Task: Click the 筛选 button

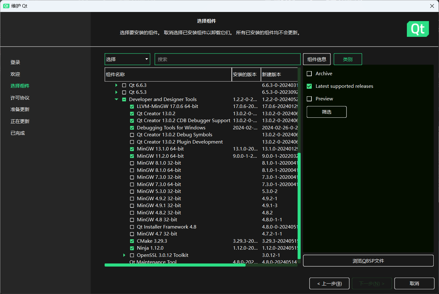Action: pyautogui.click(x=327, y=112)
